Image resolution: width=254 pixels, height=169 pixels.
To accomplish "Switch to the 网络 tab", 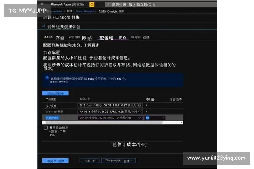I will pos(86,38).
